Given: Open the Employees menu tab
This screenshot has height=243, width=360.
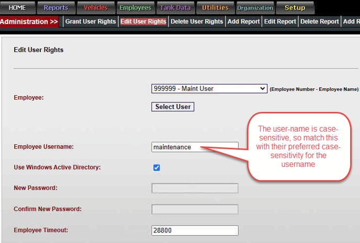Looking at the screenshot, I should tap(136, 7).
